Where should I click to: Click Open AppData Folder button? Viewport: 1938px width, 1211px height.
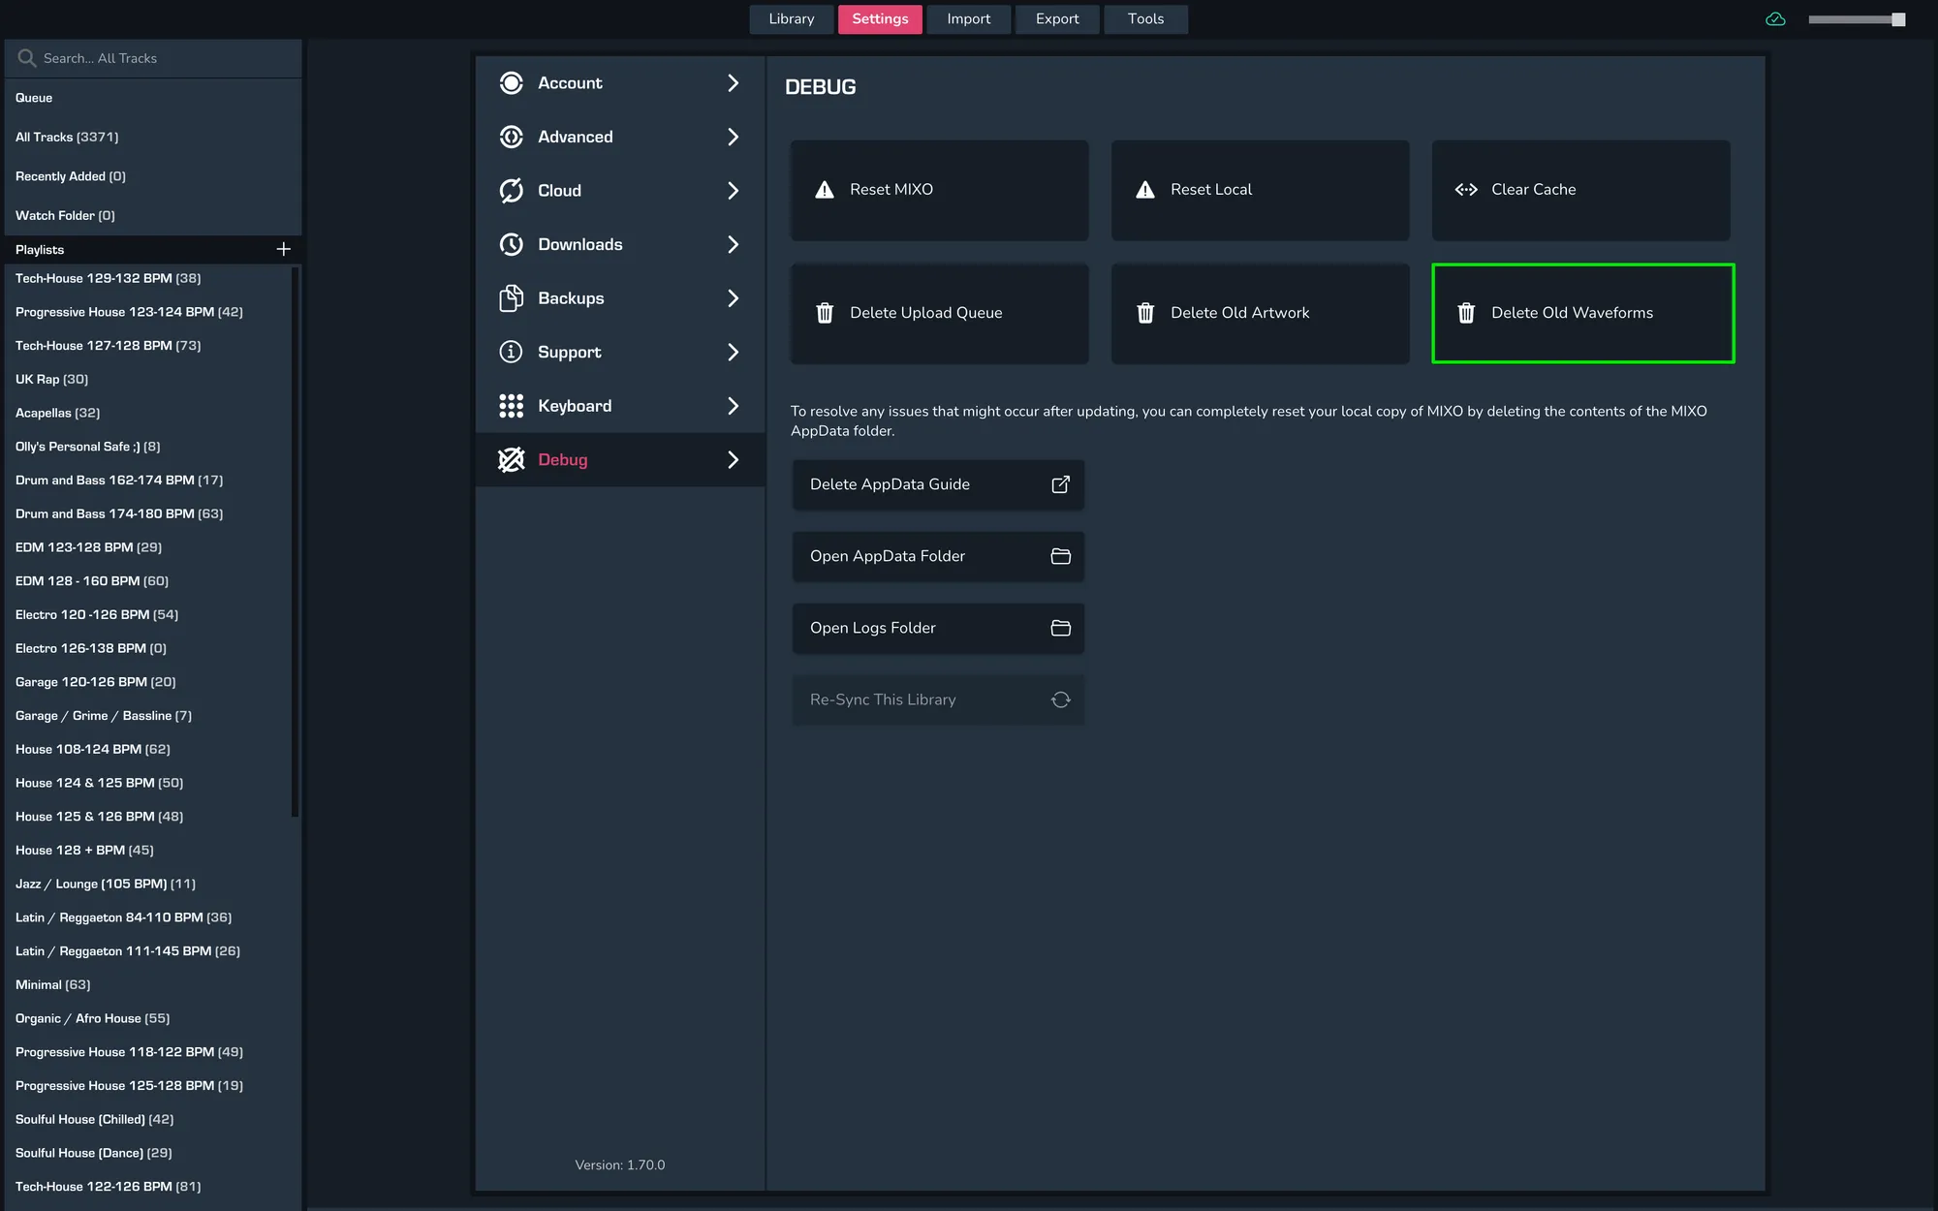(x=937, y=556)
